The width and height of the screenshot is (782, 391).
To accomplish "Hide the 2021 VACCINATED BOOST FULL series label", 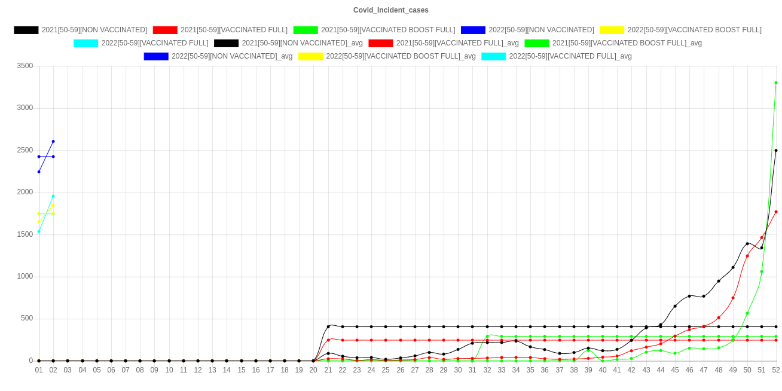I will pyautogui.click(x=387, y=30).
